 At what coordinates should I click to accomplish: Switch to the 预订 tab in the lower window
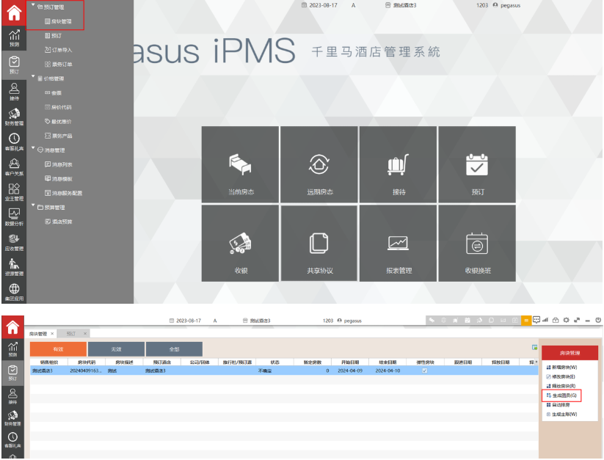click(70, 333)
